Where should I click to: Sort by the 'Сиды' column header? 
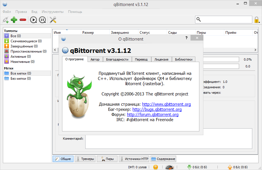[x=181, y=33]
